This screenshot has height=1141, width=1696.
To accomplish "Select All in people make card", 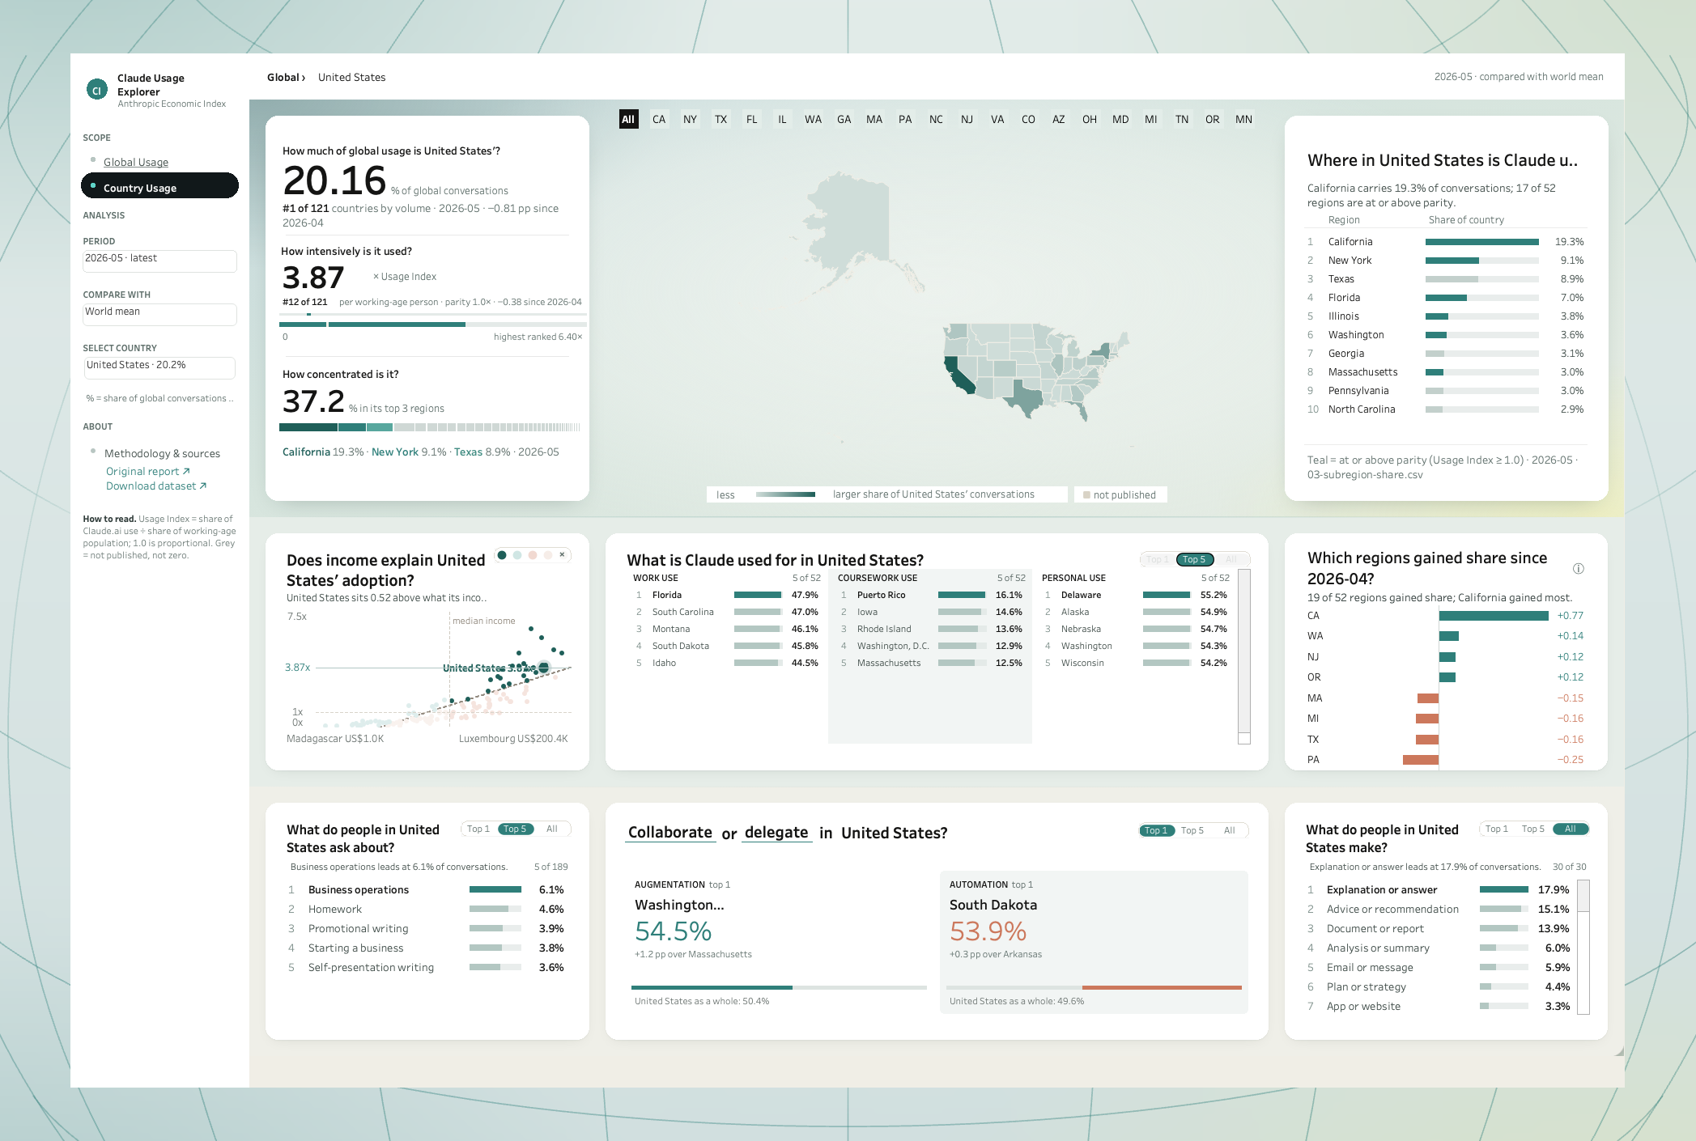I will pyautogui.click(x=1571, y=829).
